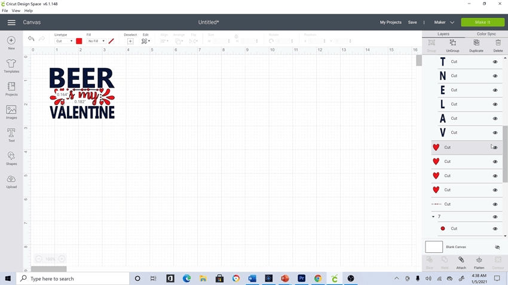Image resolution: width=508 pixels, height=285 pixels.
Task: Hide the letter T layer
Action: (x=495, y=62)
